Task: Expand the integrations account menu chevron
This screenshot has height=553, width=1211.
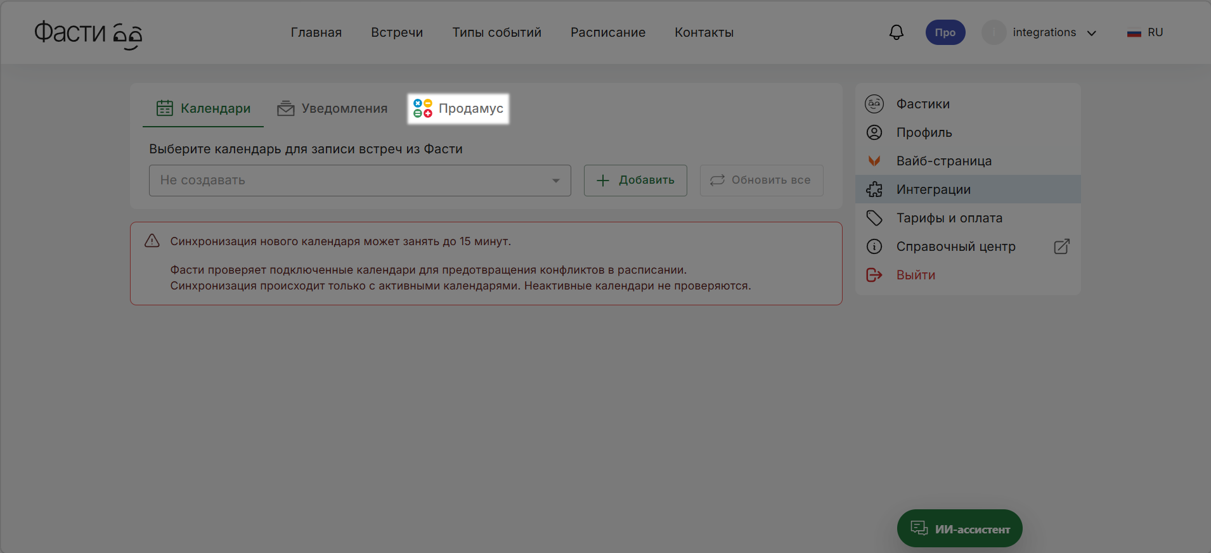Action: pyautogui.click(x=1092, y=33)
